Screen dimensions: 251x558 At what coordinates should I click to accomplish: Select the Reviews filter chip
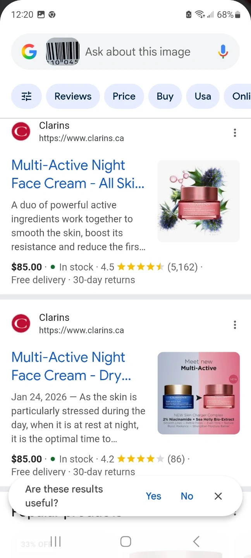[x=73, y=96]
